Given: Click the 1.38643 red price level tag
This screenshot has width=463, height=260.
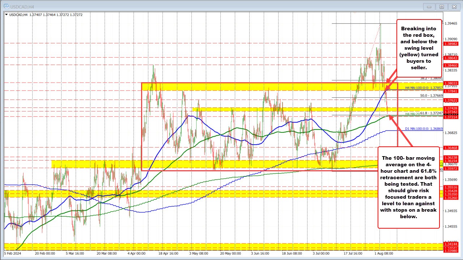Looking at the screenshot, I should [x=450, y=58].
